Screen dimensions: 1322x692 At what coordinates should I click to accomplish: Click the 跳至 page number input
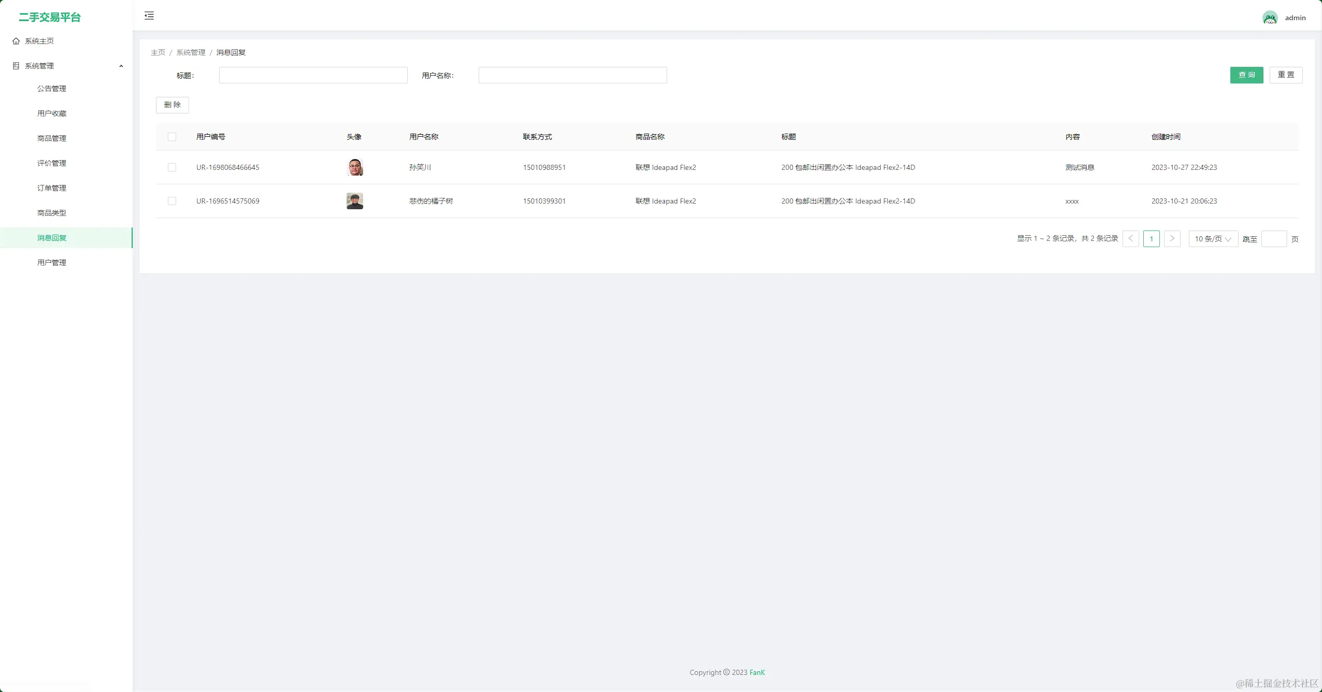pyautogui.click(x=1274, y=239)
